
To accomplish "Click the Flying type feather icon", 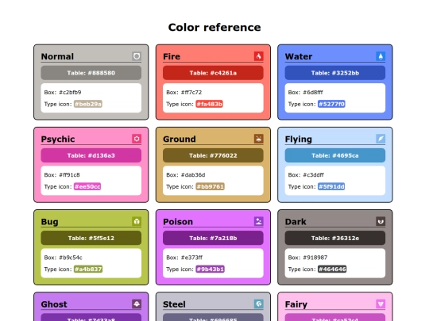I will pos(381,139).
